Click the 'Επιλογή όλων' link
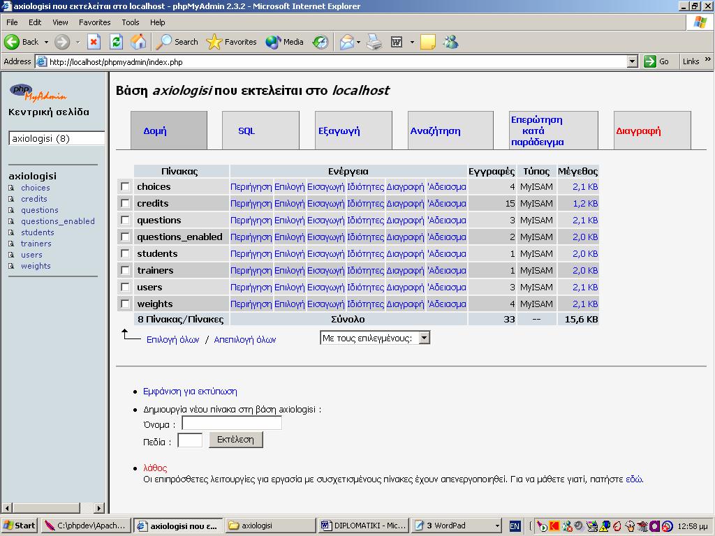The image size is (715, 536). pyautogui.click(x=173, y=340)
